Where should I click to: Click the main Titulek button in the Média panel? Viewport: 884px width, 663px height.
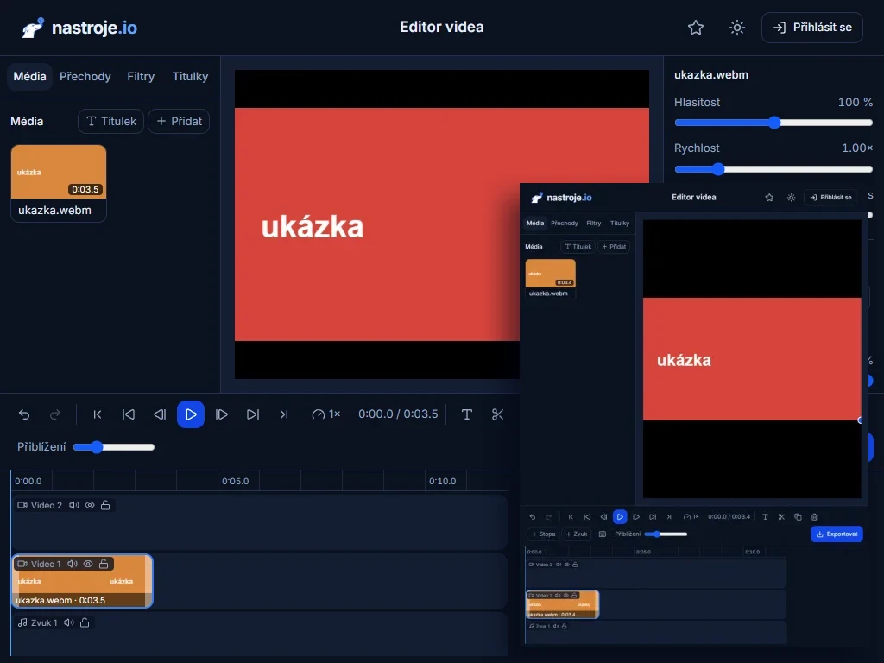pyautogui.click(x=111, y=121)
